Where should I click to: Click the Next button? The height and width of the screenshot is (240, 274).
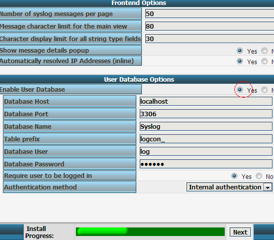pyautogui.click(x=240, y=232)
